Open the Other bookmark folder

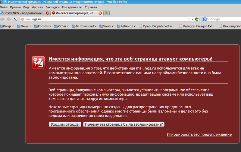[x=61, y=26]
